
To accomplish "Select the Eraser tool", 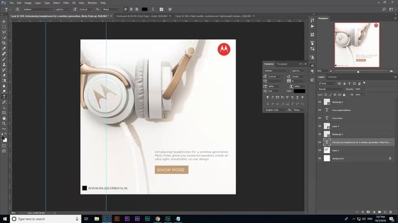I will (x=4, y=76).
